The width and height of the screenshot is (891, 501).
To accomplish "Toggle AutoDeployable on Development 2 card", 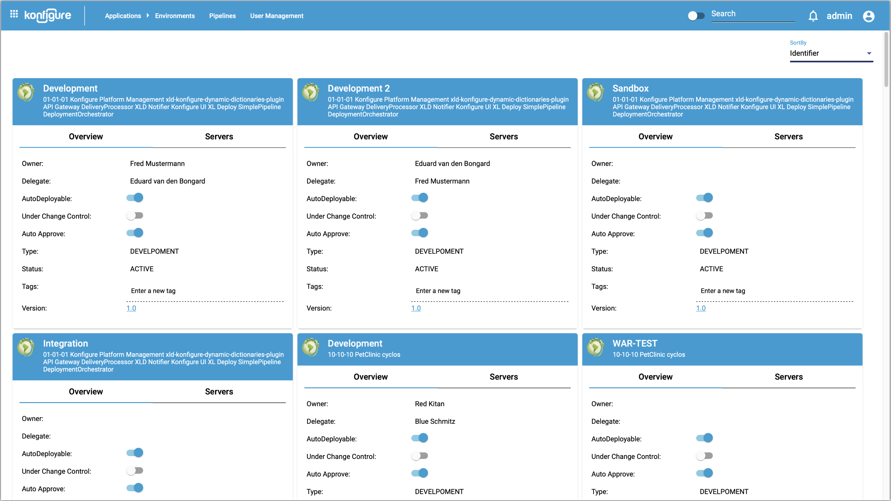I will (419, 198).
